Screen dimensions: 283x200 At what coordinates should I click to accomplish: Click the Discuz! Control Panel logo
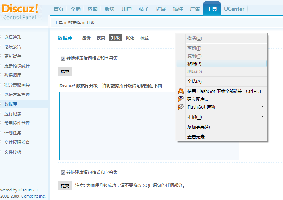tap(20, 12)
